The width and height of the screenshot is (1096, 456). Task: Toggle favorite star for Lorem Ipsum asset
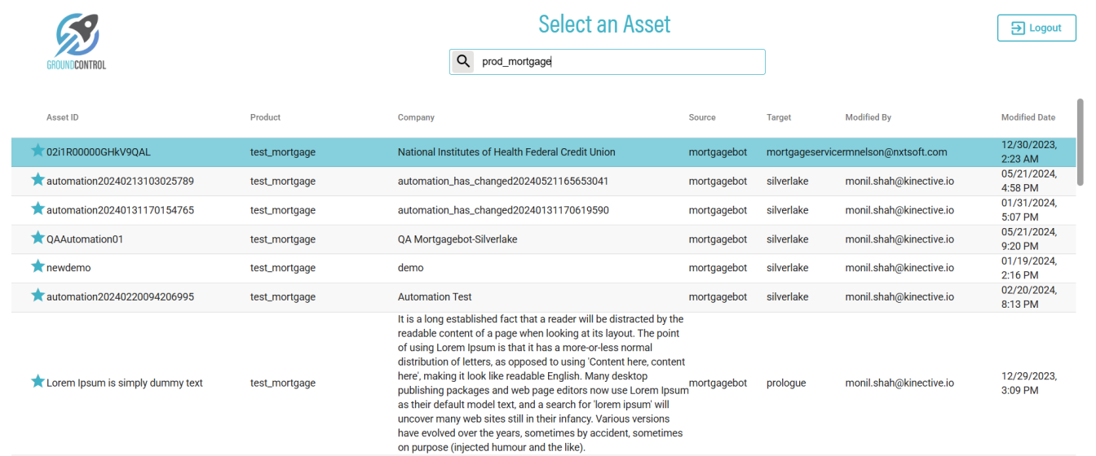38,382
